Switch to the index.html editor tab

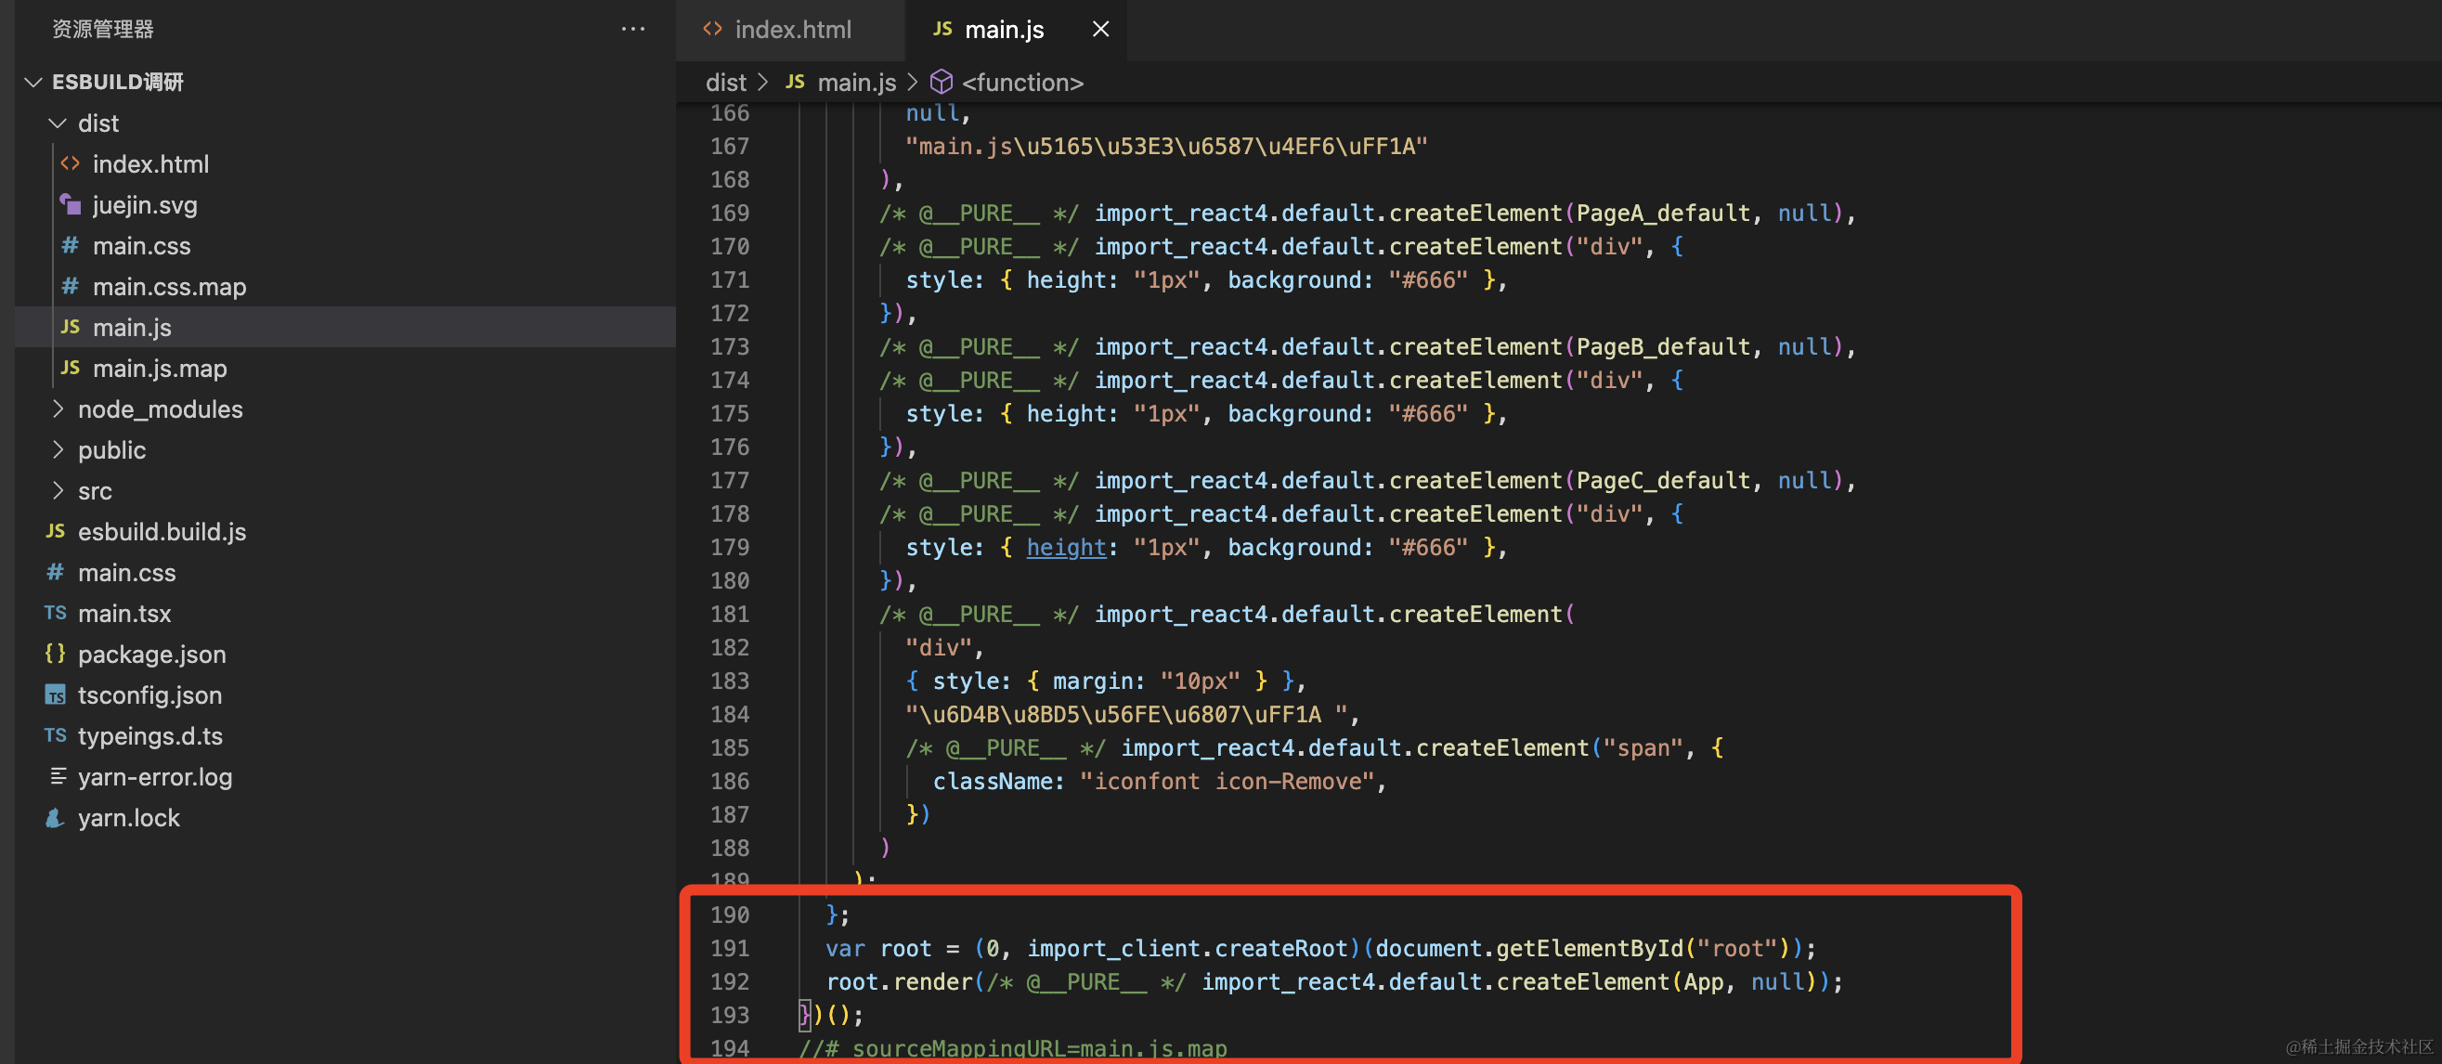[792, 30]
